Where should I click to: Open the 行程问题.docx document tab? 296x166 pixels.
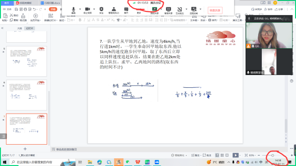tap(51, 3)
